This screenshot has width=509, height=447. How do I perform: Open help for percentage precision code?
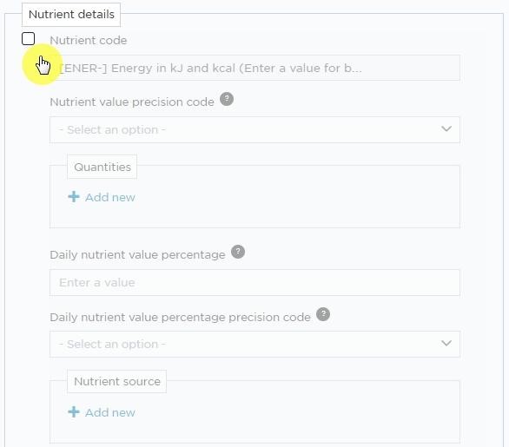323,314
